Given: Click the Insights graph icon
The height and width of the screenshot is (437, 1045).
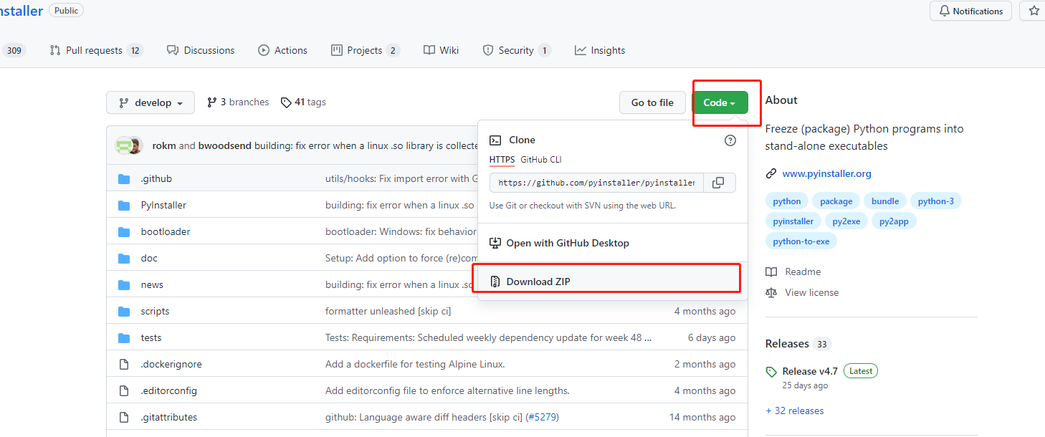Looking at the screenshot, I should click(x=581, y=50).
